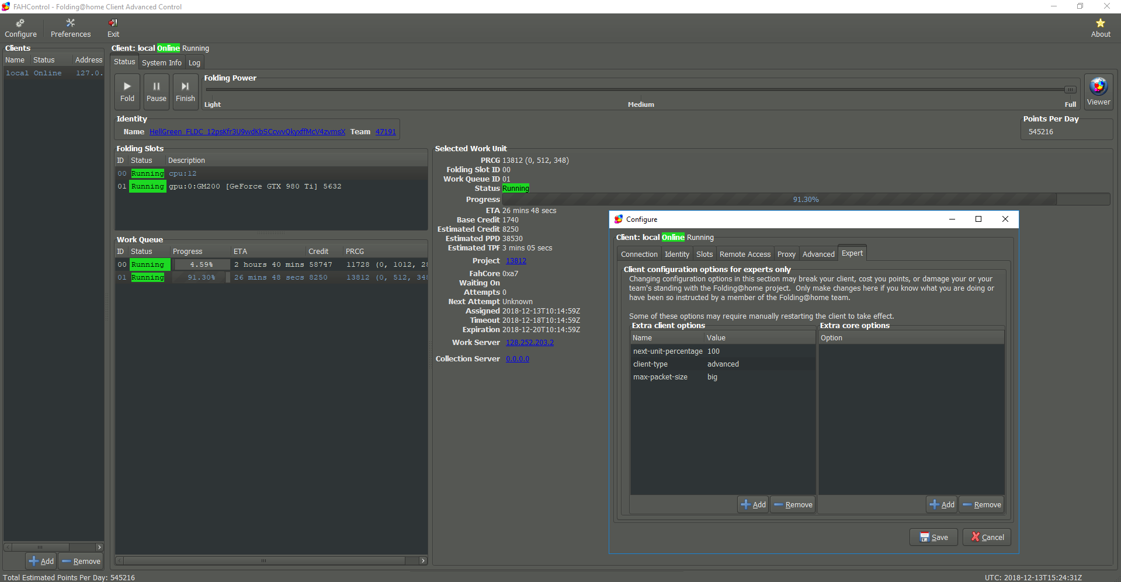Select work queue row 01 at 91.30%
Viewport: 1121px width, 582px height.
coord(271,277)
